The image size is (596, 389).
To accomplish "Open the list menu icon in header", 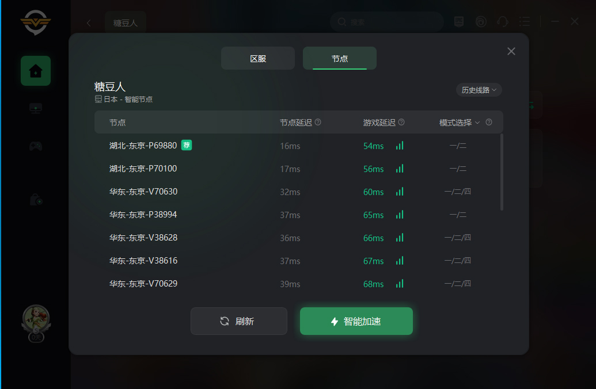I will pyautogui.click(x=525, y=22).
